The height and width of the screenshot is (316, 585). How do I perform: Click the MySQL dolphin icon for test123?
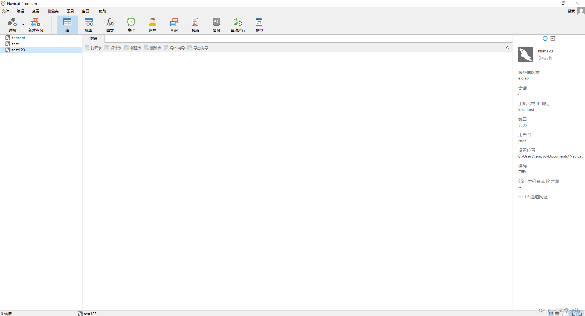(525, 54)
